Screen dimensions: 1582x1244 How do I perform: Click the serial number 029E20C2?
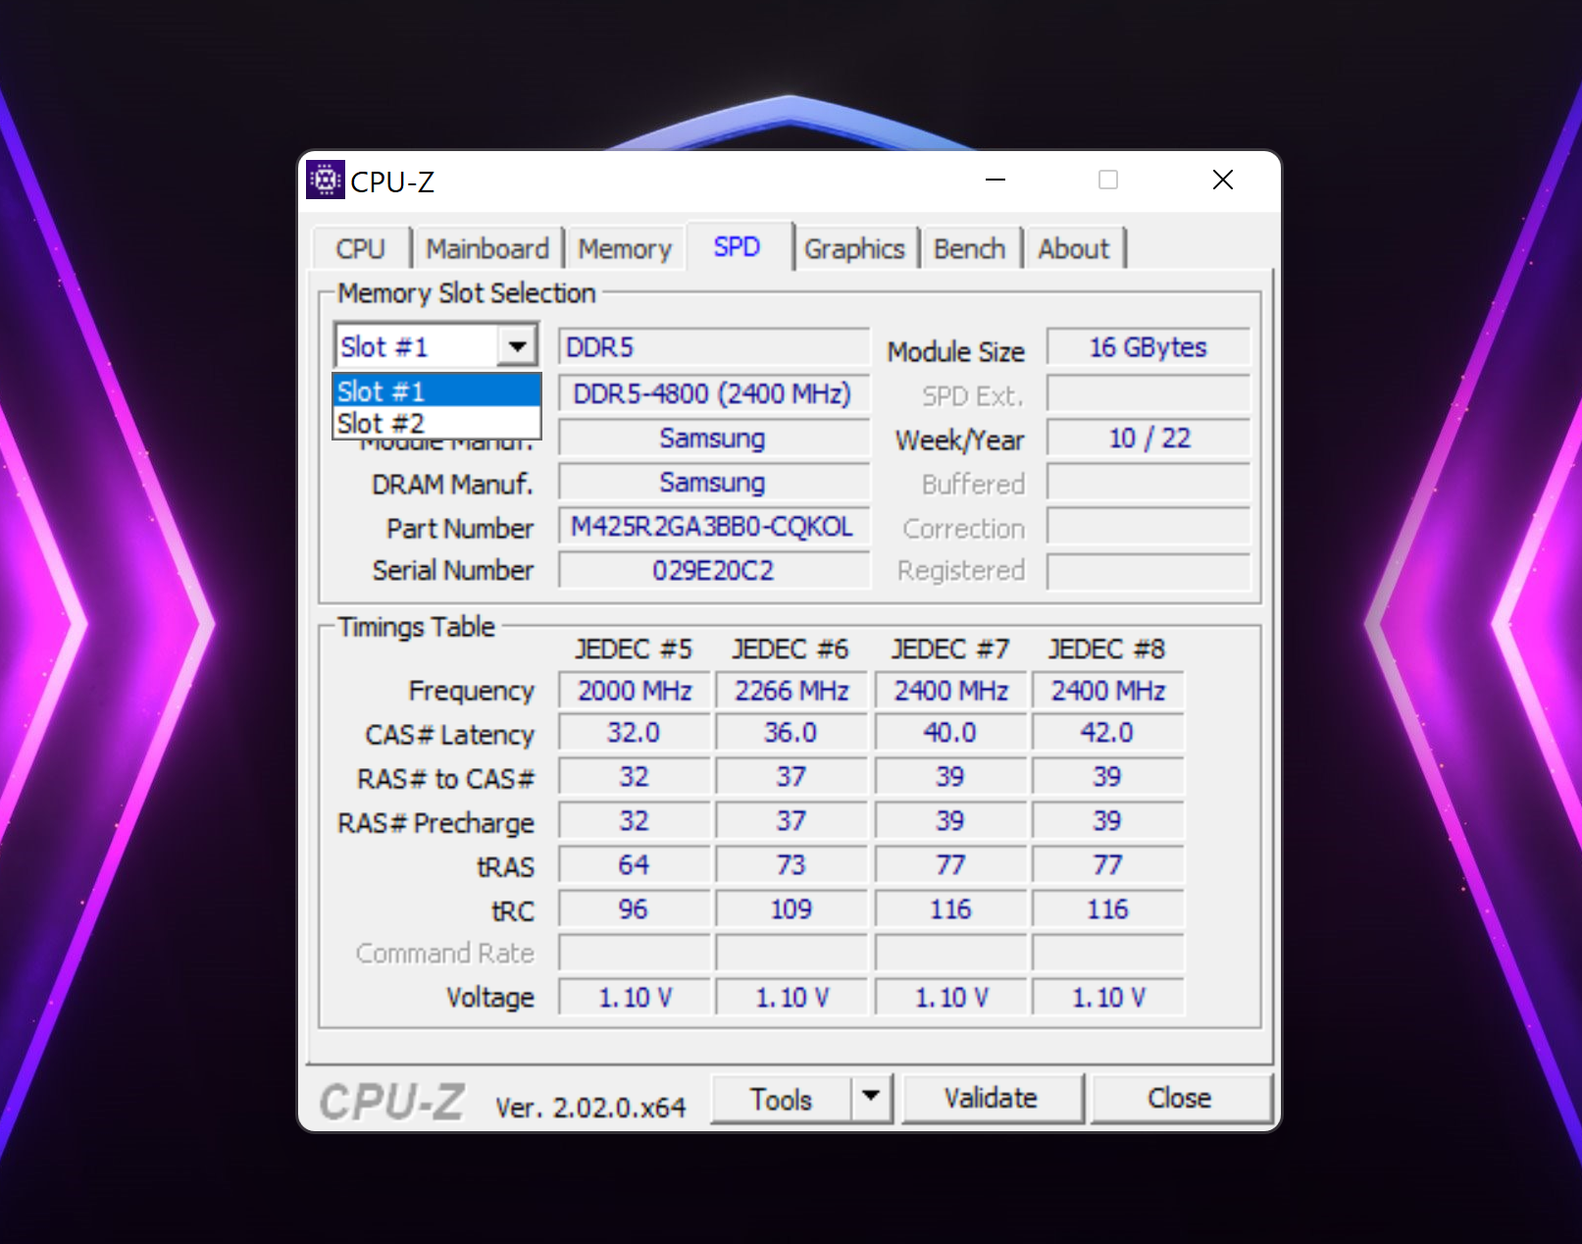coord(714,571)
